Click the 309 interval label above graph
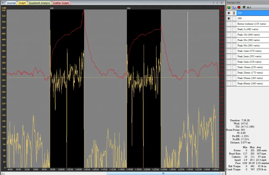This screenshot has width=269, height=175. click(x=52, y=8)
